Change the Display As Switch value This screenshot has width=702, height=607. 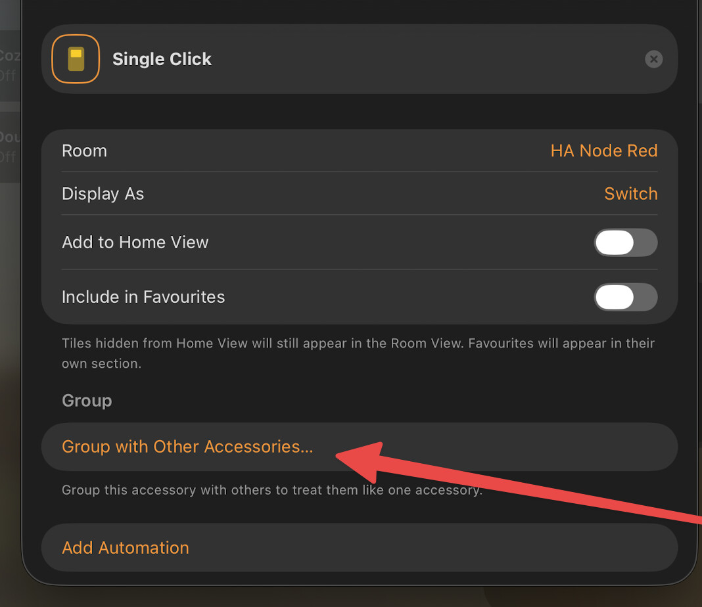[631, 194]
